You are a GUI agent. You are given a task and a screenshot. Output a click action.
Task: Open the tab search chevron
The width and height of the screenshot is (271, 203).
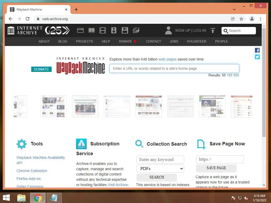tap(234, 10)
